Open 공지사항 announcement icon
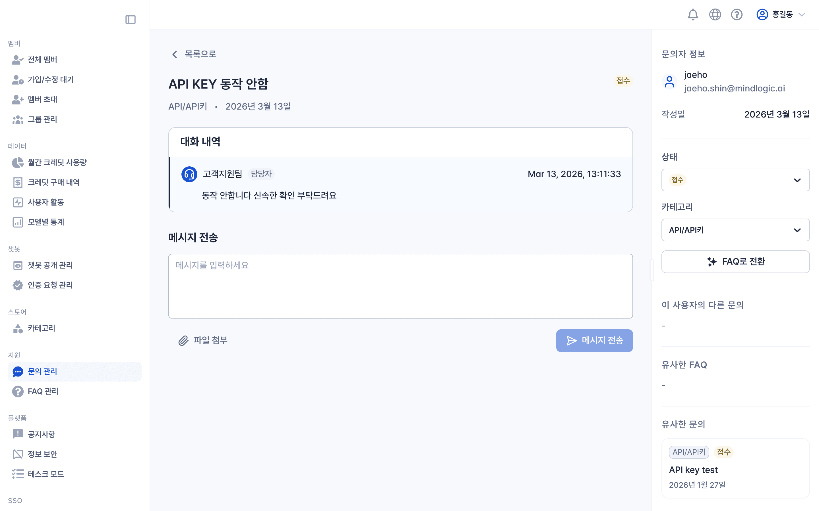 18,434
